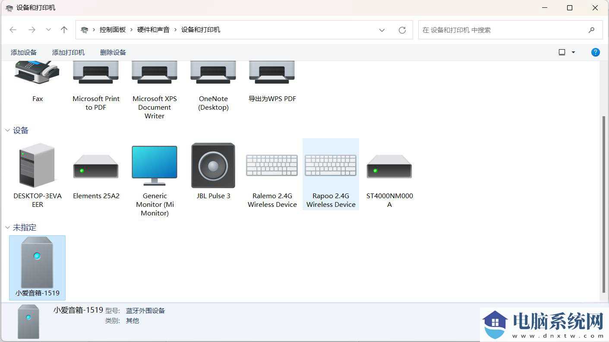
Task: Collapse the 未指定 group
Action: tap(7, 227)
